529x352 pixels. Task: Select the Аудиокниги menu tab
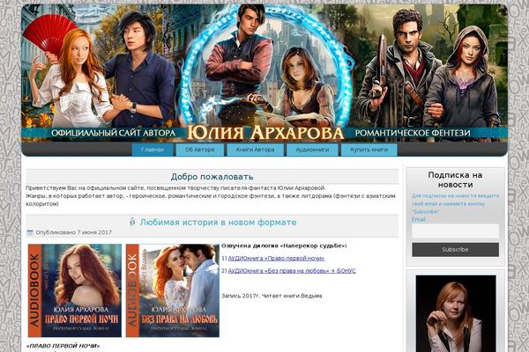(312, 150)
